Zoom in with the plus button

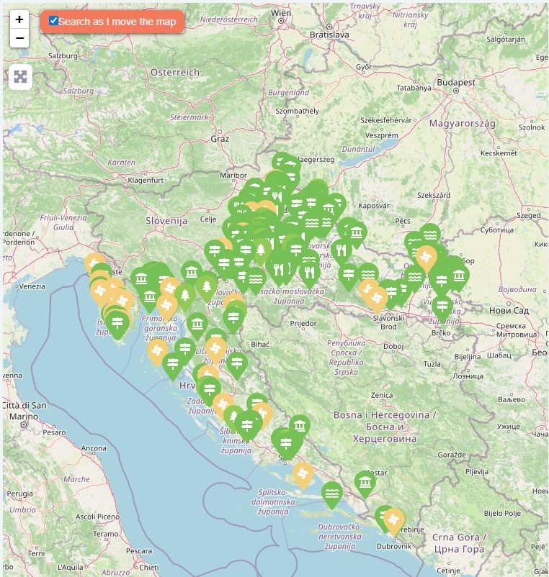pyautogui.click(x=19, y=19)
